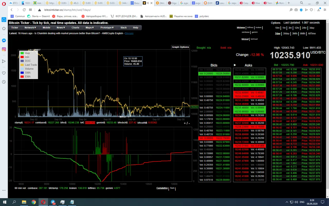The height and width of the screenshot is (206, 329).
Task: Open Windows Start menu
Action: pos(4,202)
